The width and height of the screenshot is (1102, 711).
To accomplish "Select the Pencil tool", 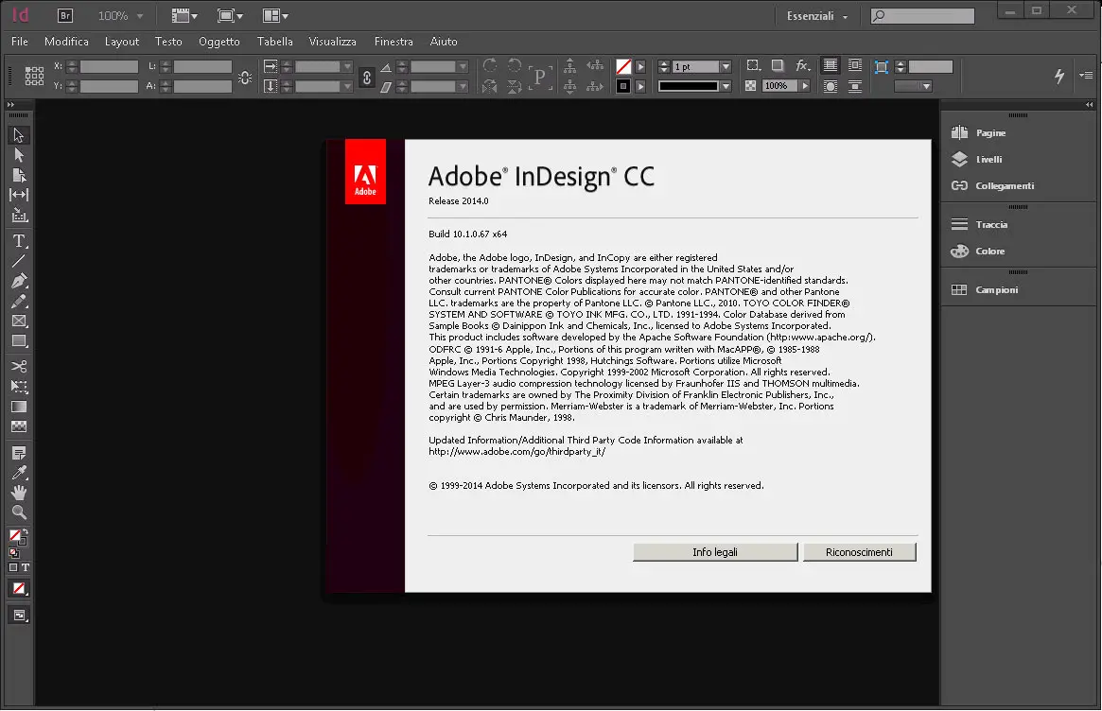I will (x=19, y=301).
